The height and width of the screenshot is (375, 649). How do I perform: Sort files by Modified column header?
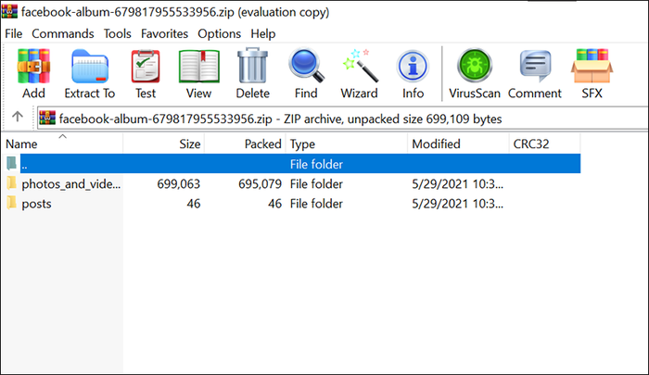436,144
